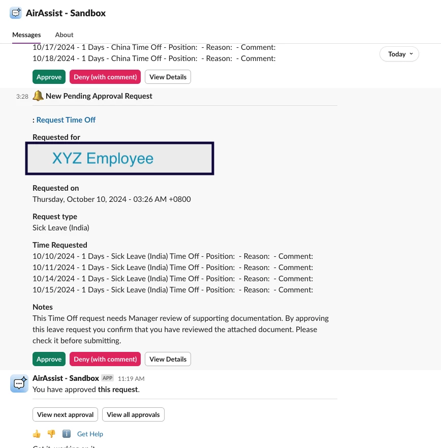
Task: Open the Get Help link
Action: 90,434
